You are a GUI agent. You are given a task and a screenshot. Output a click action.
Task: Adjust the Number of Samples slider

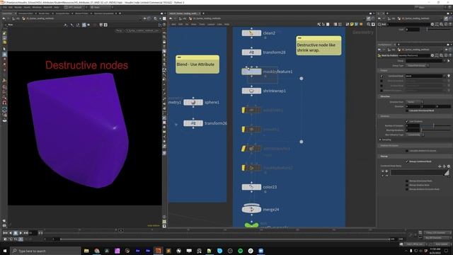click(436, 125)
